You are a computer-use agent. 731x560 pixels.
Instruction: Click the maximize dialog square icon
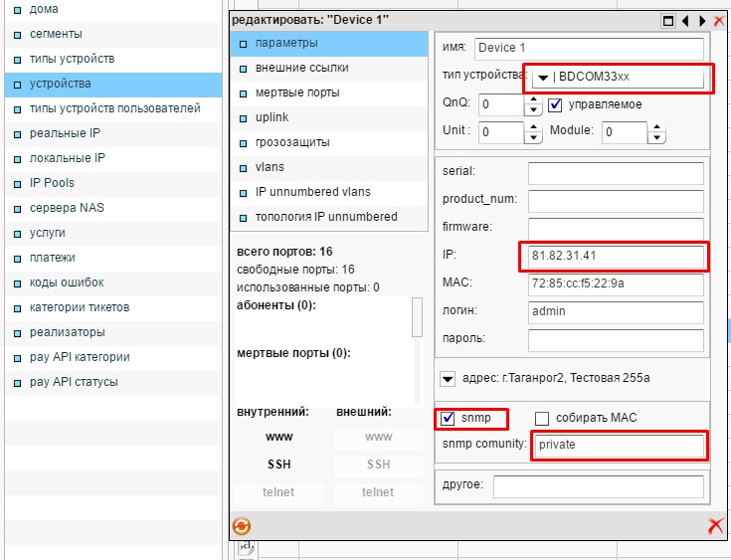pos(668,21)
